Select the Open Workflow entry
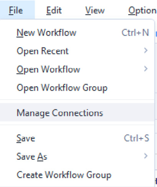Screen dimensions: 157x187 click(x=77, y=69)
